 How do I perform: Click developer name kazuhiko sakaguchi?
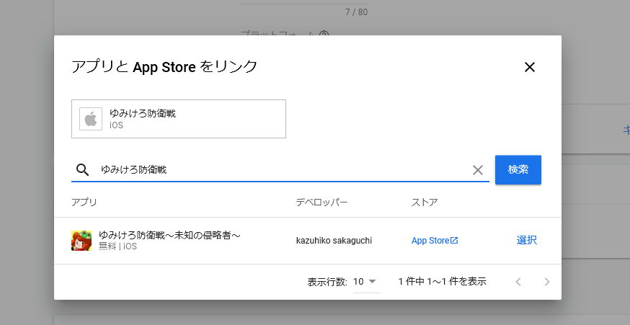tap(334, 241)
